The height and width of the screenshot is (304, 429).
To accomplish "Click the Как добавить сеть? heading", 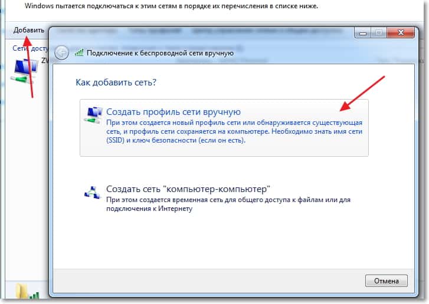I will tap(116, 82).
